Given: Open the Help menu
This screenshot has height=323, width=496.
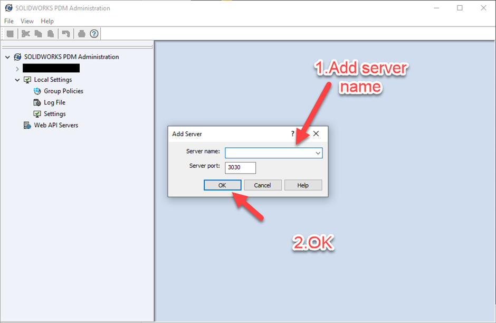Looking at the screenshot, I should pyautogui.click(x=47, y=21).
